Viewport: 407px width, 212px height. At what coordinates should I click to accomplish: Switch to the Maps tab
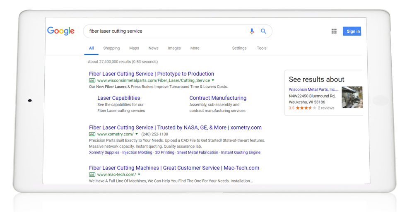click(134, 48)
